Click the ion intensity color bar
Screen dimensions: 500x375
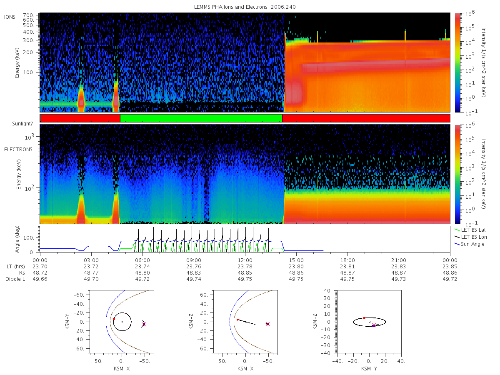(x=458, y=62)
